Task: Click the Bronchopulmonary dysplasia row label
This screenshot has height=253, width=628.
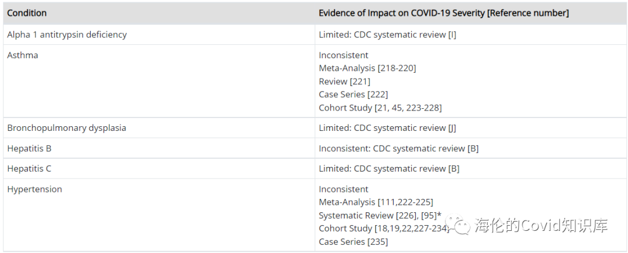Action: (x=66, y=128)
